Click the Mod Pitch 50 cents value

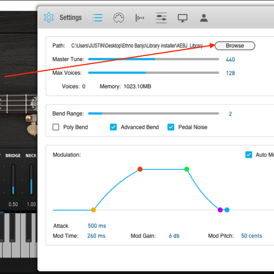tap(252, 236)
